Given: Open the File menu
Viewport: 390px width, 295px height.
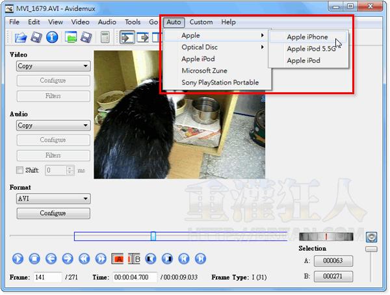Looking at the screenshot, I should point(14,22).
